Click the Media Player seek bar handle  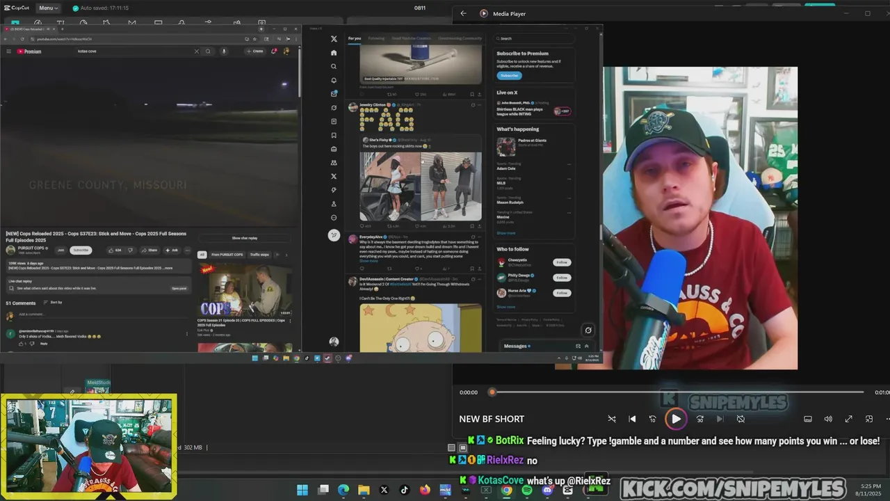click(492, 392)
